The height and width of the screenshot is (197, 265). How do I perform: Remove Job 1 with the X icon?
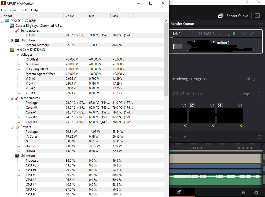coord(259,33)
